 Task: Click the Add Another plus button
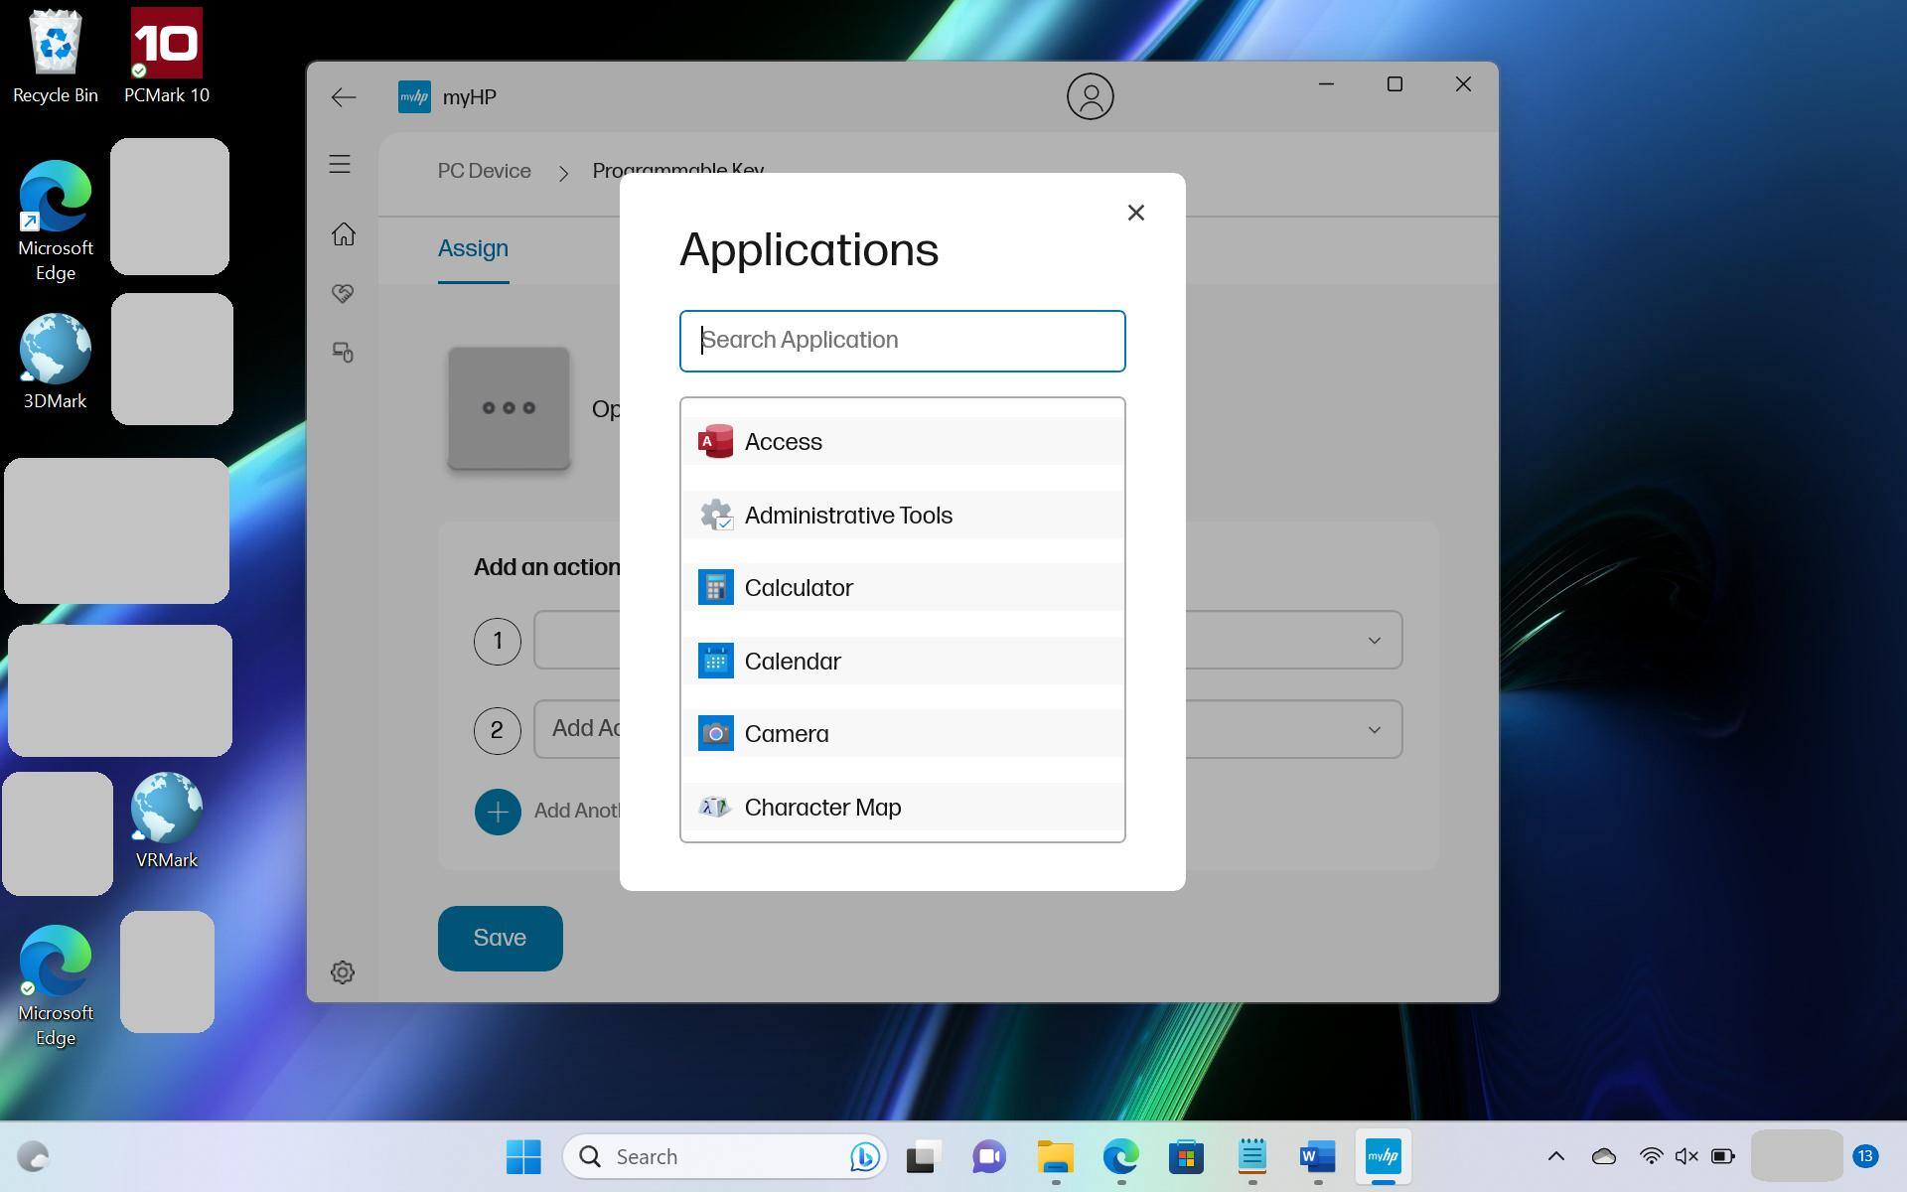coord(498,812)
